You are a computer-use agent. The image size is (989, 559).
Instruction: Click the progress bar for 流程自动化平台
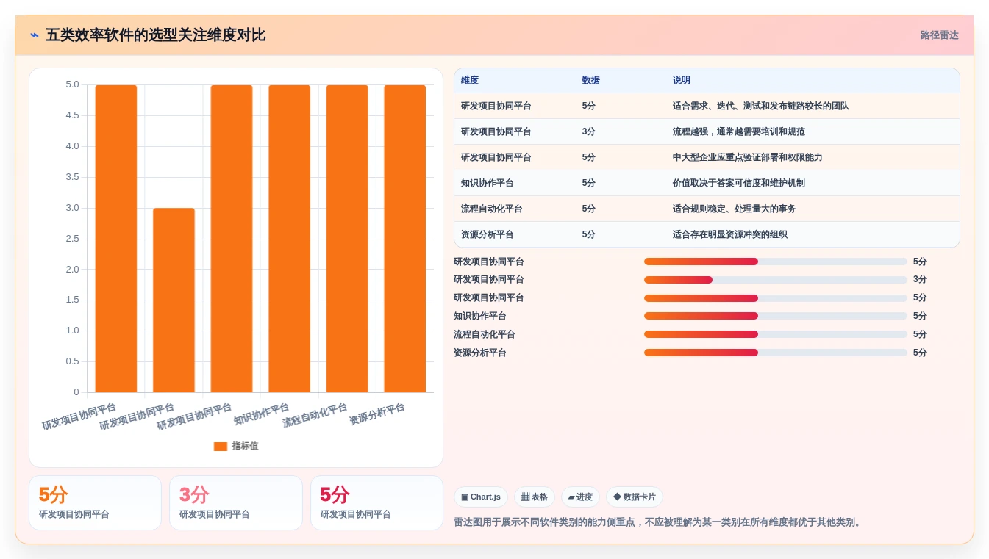(775, 334)
